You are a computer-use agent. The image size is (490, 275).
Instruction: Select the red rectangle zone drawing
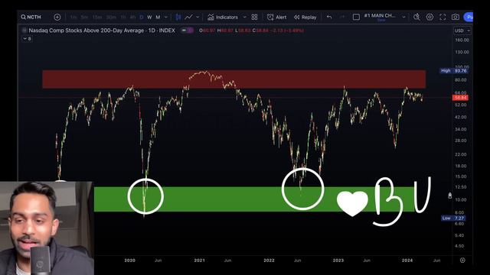pos(234,79)
